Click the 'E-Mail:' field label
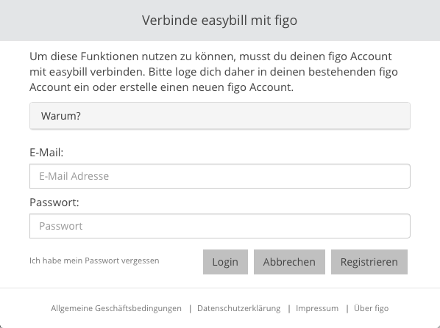Image resolution: width=440 pixels, height=328 pixels. (x=46, y=153)
